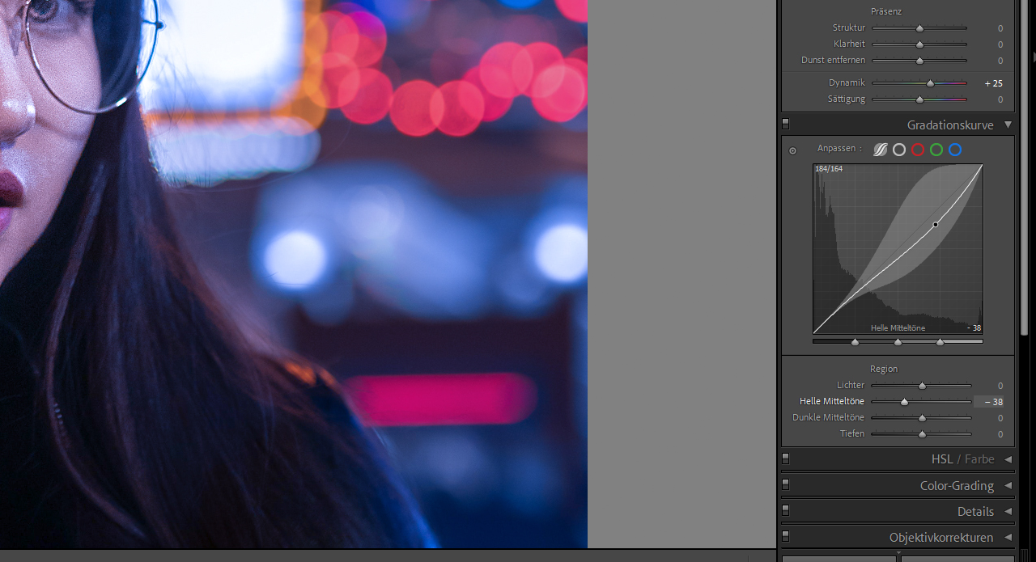Screen dimensions: 1036x562
Task: Switch to the blue channel curve
Action: (x=955, y=150)
